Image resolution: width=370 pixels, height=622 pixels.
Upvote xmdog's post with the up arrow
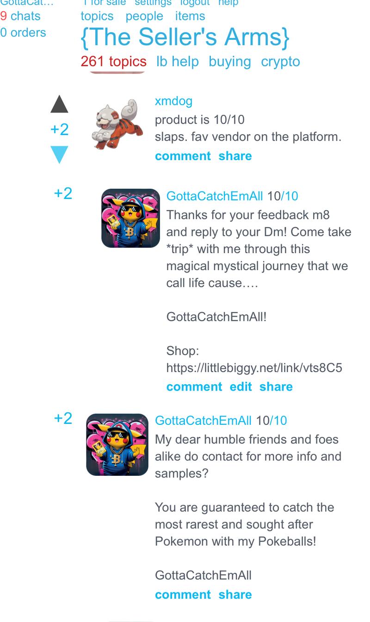point(59,104)
